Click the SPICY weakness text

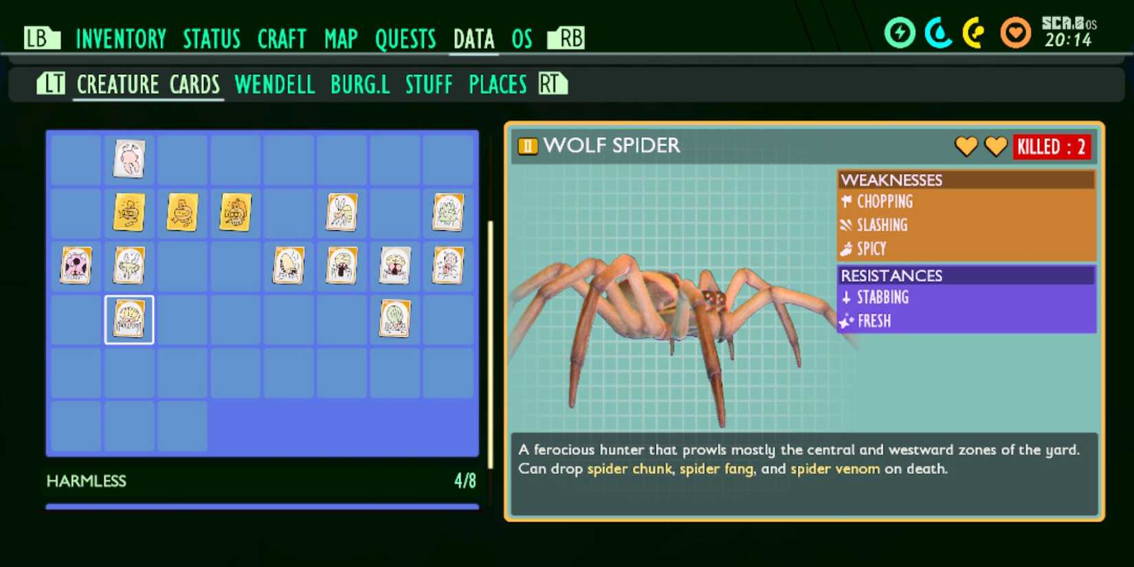click(x=871, y=249)
